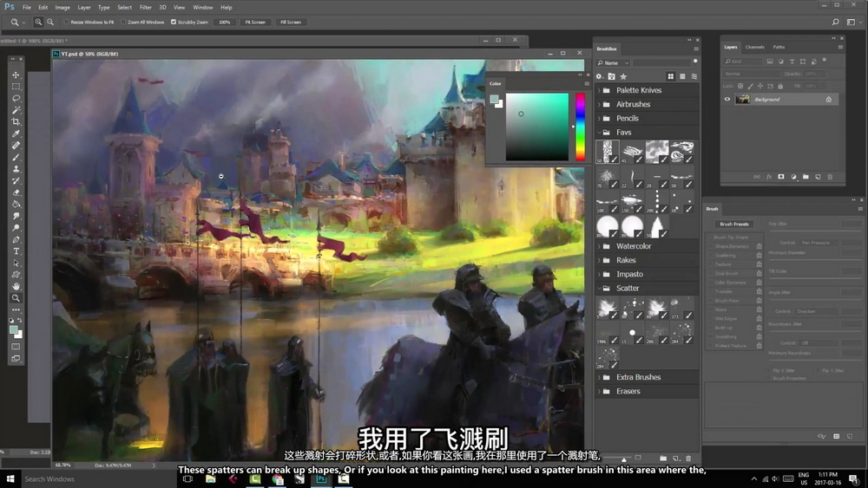Viewport: 868px width, 488px height.
Task: Select the Move tool
Action: pos(16,75)
